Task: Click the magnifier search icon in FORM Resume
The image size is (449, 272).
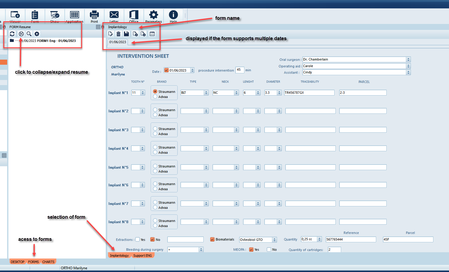Action: [29, 34]
